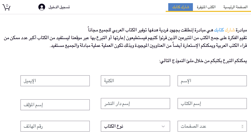Focus the إسم الكتاب book title field
Image resolution: width=251 pixels, height=140 pixels.
point(212,104)
